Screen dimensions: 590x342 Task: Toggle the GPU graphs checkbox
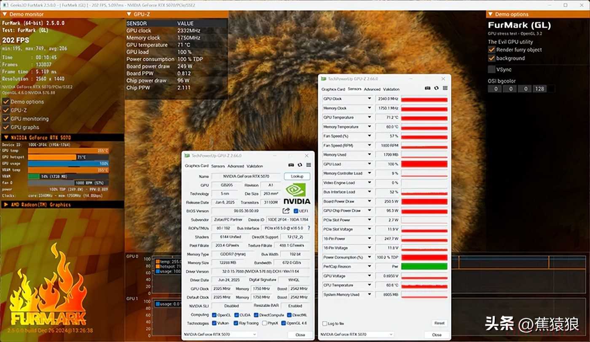[6, 127]
